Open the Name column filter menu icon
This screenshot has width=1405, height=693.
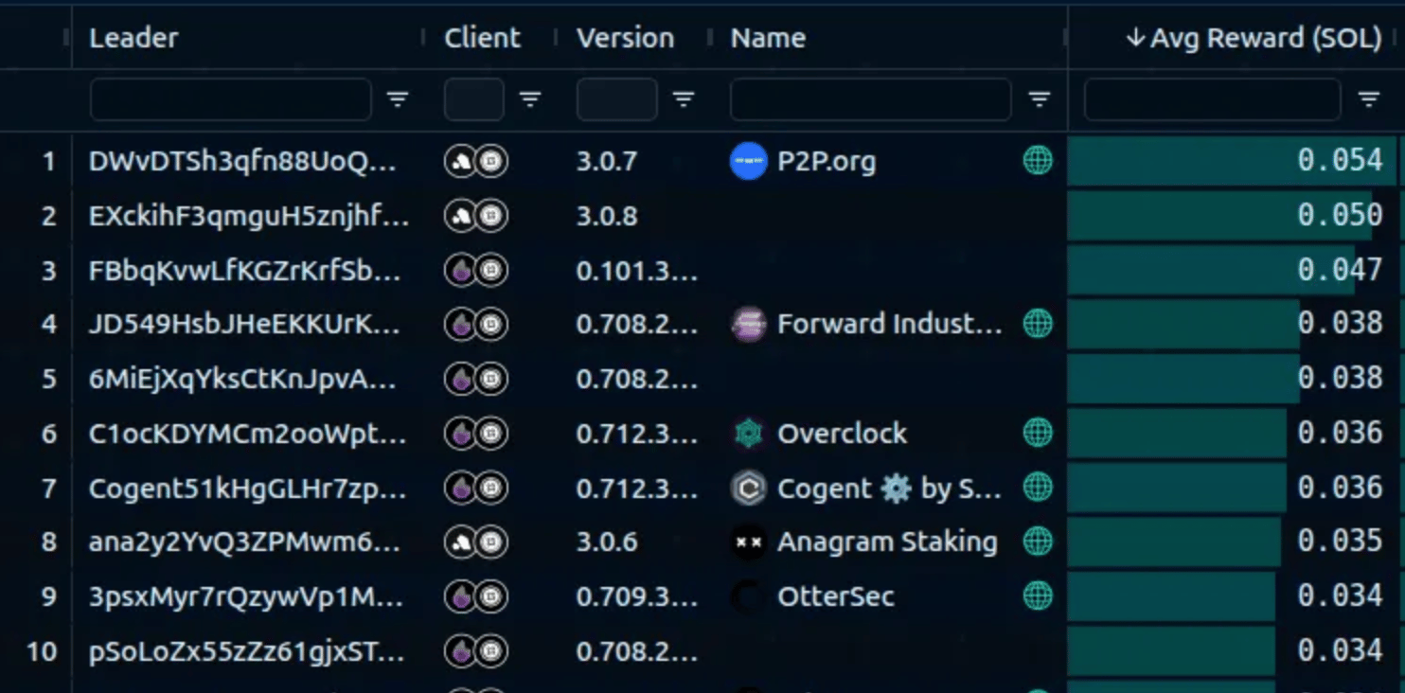1040,99
